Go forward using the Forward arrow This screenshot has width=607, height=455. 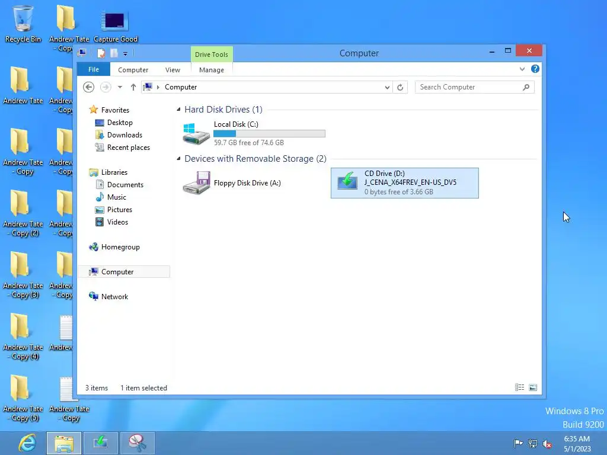pyautogui.click(x=106, y=87)
